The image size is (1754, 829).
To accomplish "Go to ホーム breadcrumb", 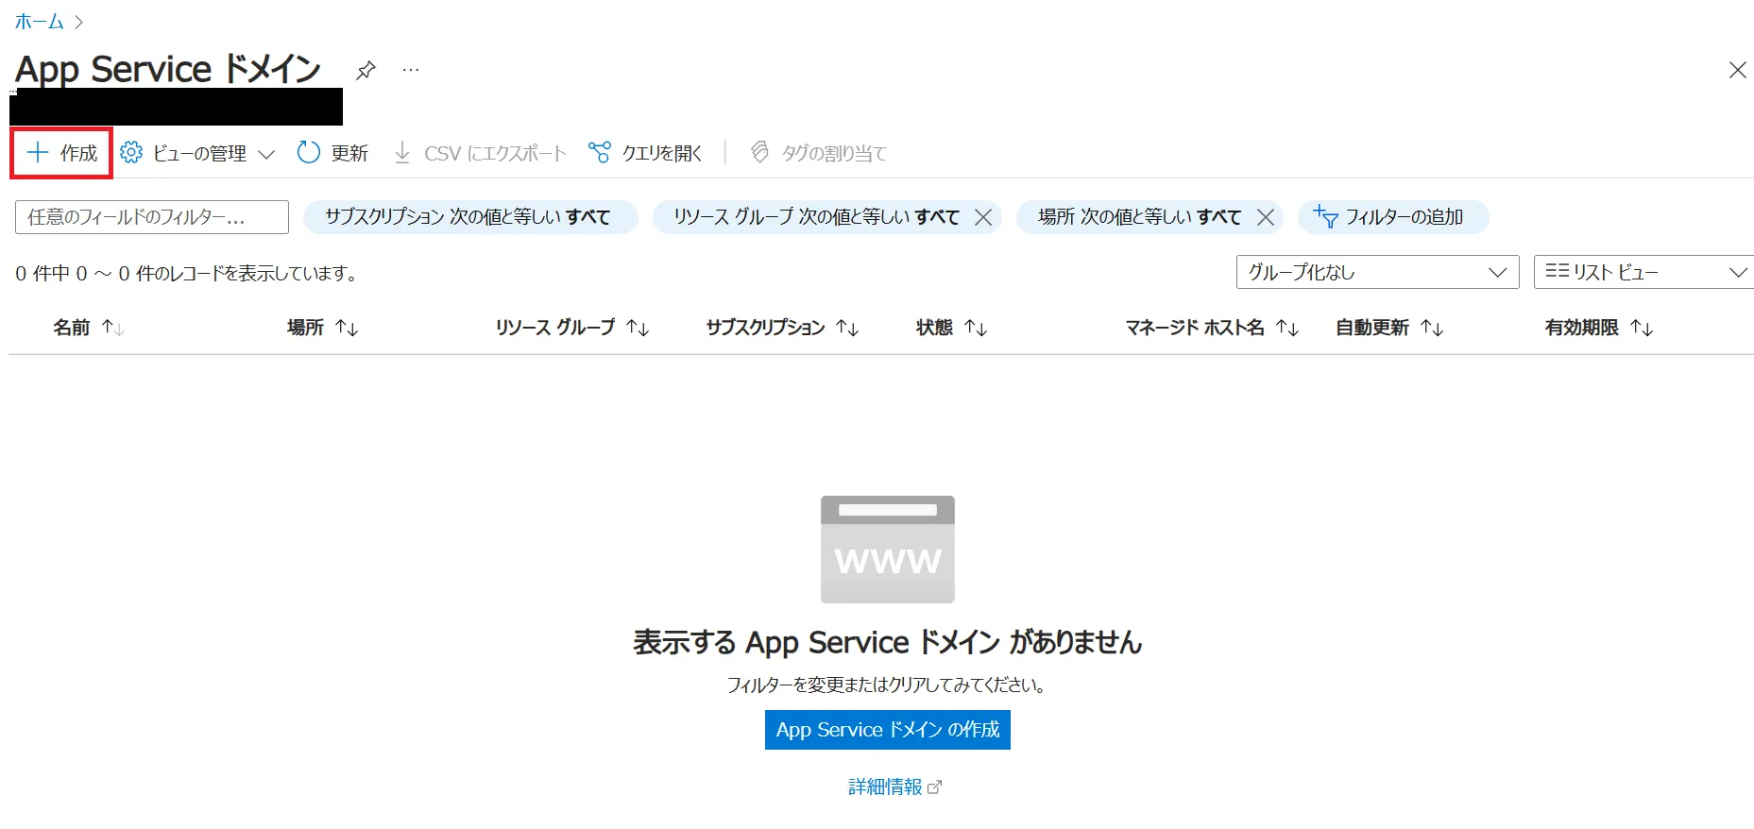I will 40,21.
